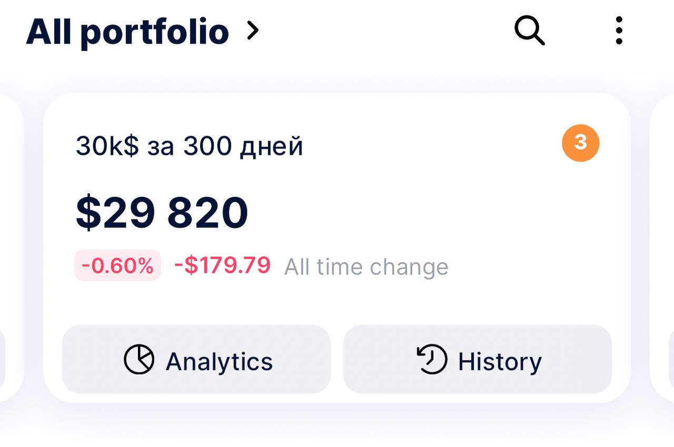Click the word Analytics label text

pyautogui.click(x=219, y=362)
